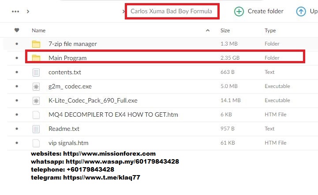Click the upload arrow icon
The height and width of the screenshot is (195, 318).
301,11
